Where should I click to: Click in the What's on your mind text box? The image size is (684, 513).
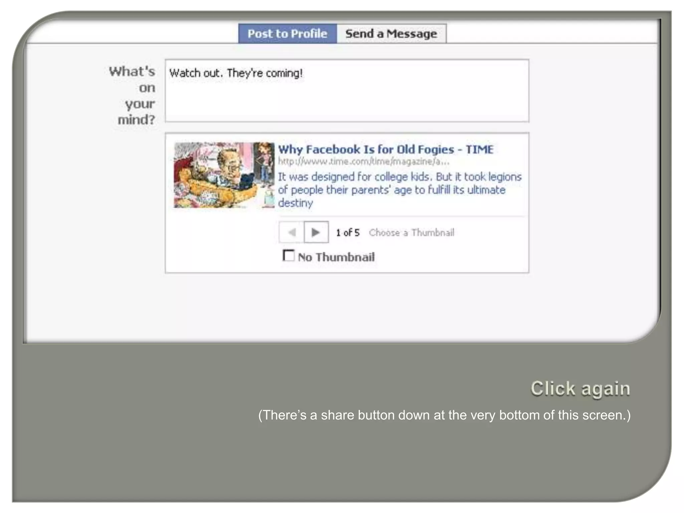(x=347, y=91)
